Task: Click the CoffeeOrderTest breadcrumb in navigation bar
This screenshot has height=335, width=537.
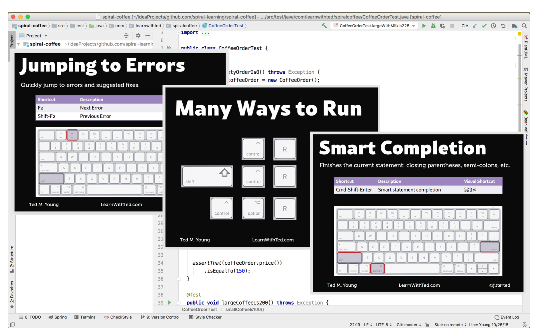Action: [x=225, y=26]
